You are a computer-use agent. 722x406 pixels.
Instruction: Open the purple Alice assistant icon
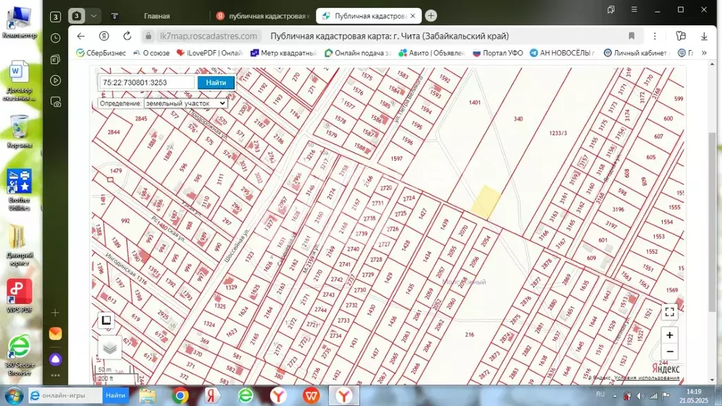(x=55, y=359)
